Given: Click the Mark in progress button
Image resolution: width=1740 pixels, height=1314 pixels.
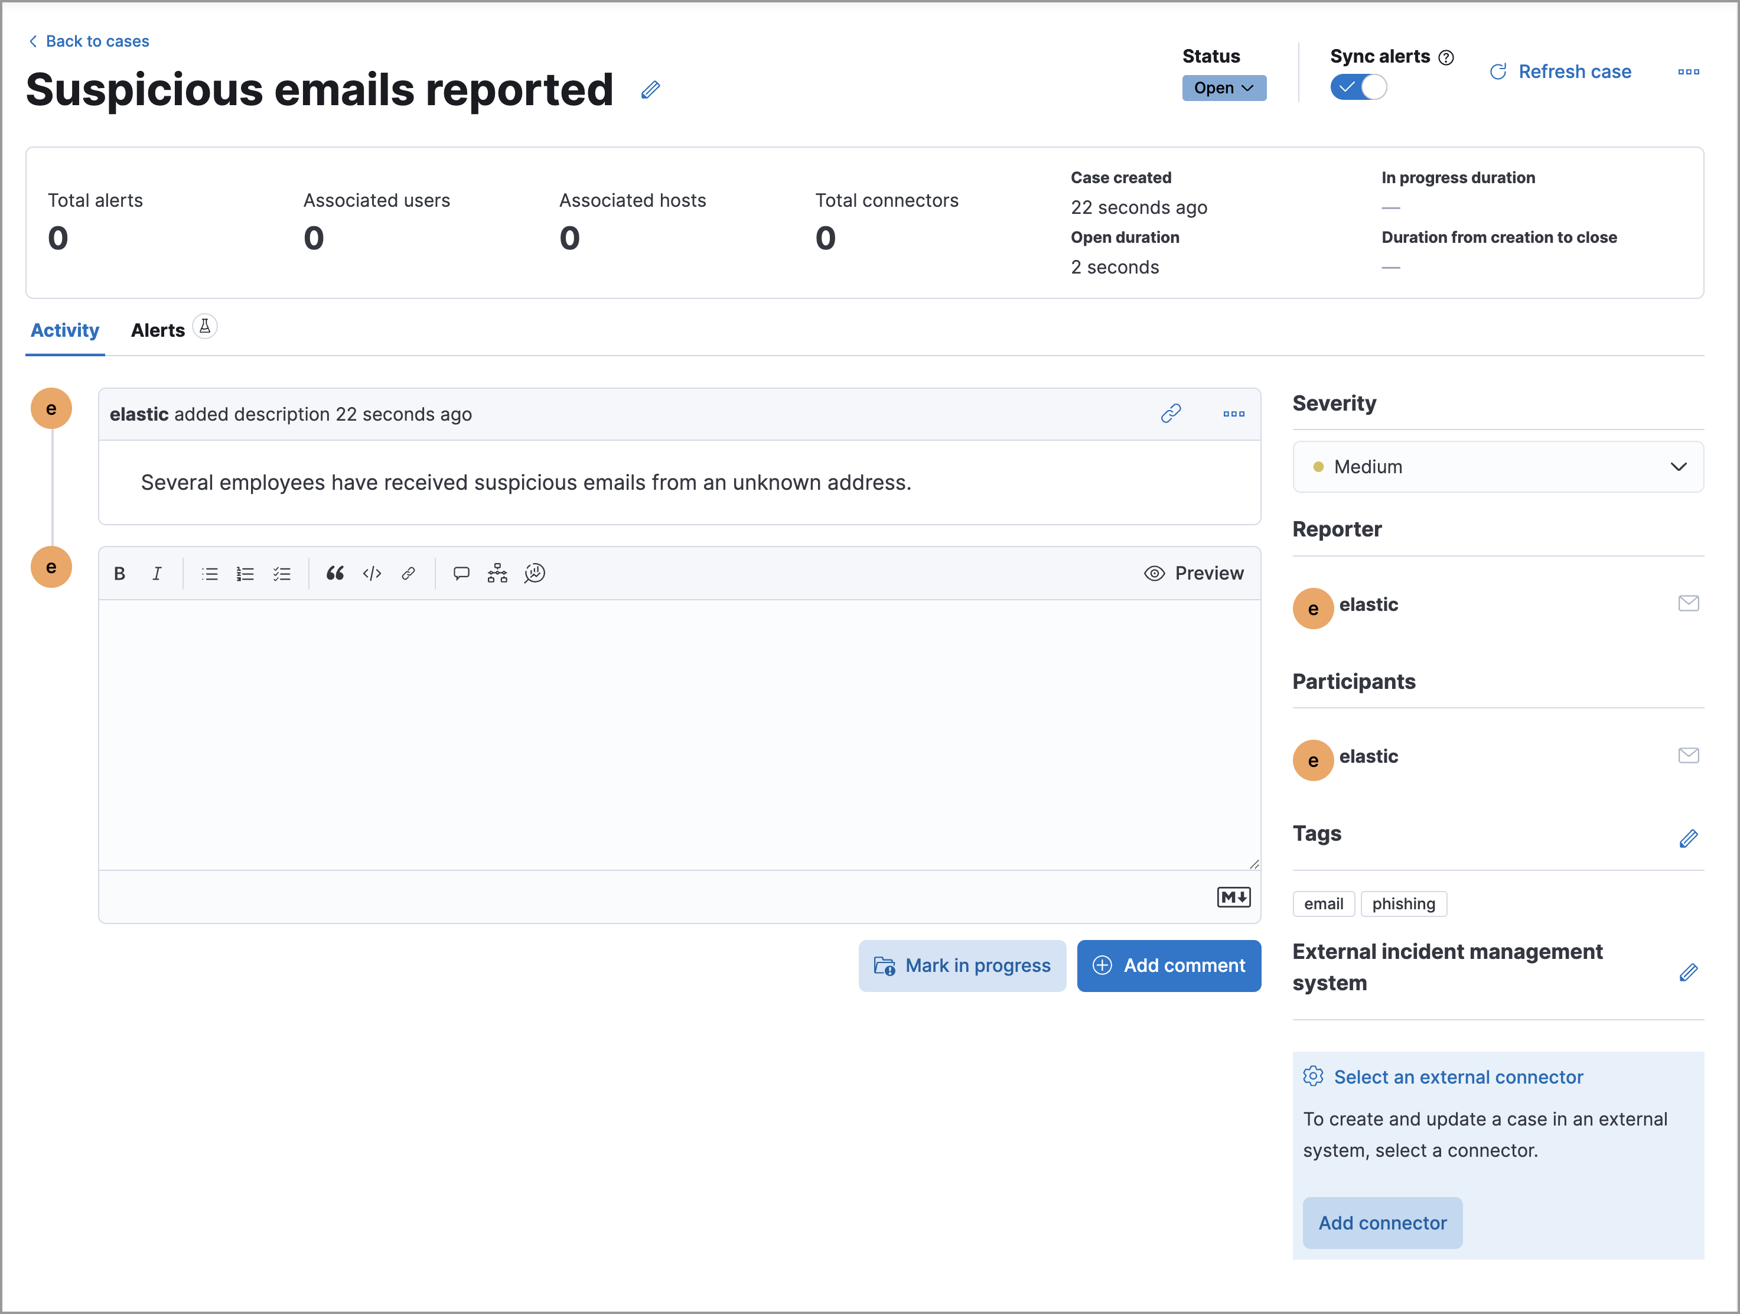Looking at the screenshot, I should 961,965.
